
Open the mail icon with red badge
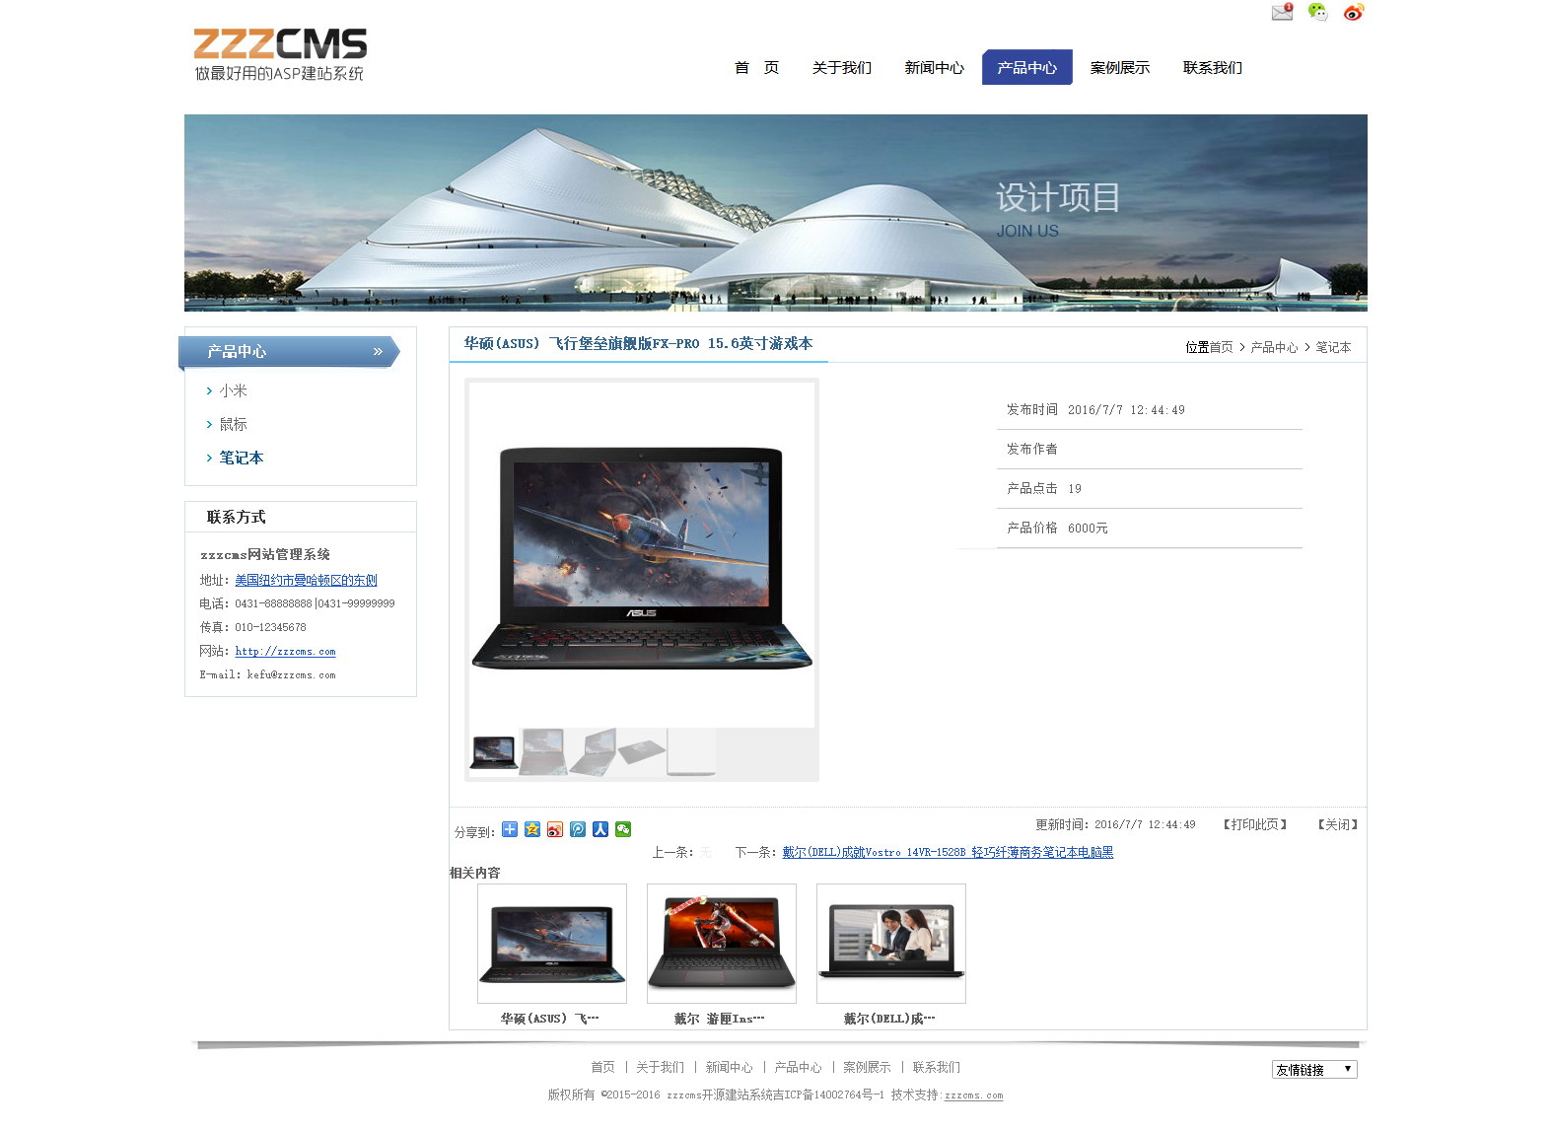click(x=1282, y=12)
